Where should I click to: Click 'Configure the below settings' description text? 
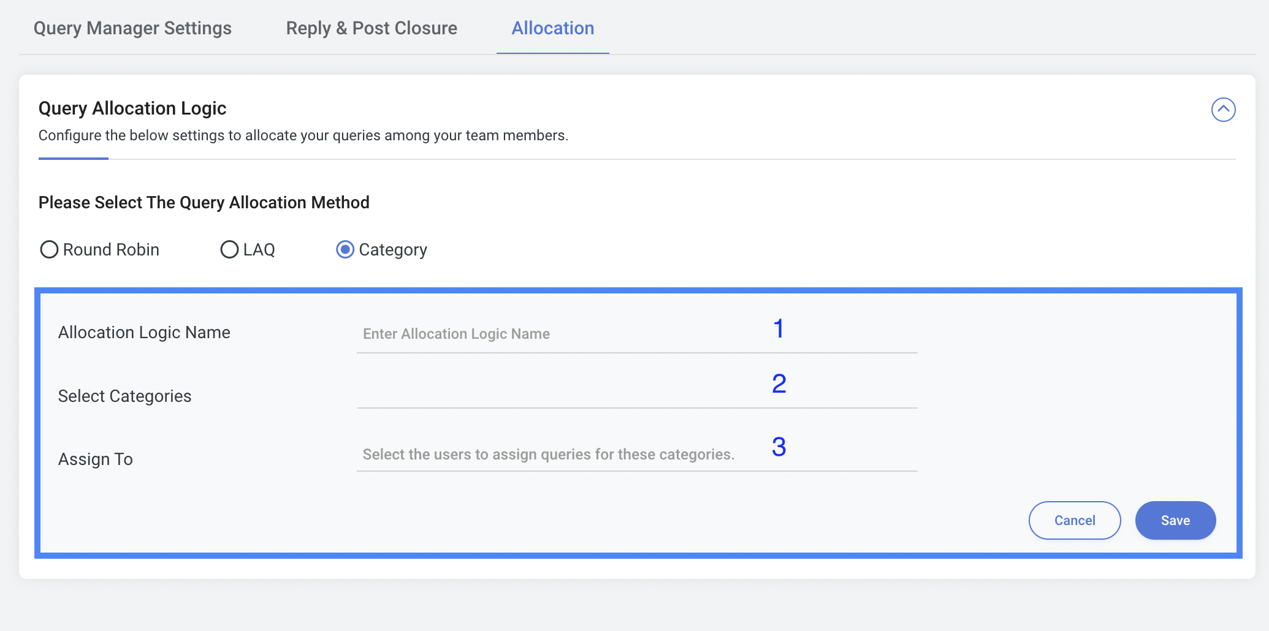(303, 135)
